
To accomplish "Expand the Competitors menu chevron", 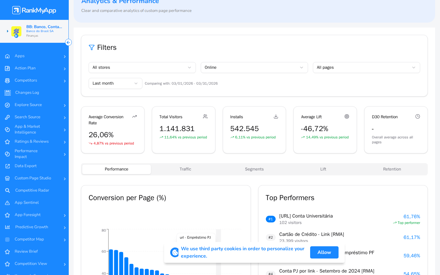I will tap(65, 81).
